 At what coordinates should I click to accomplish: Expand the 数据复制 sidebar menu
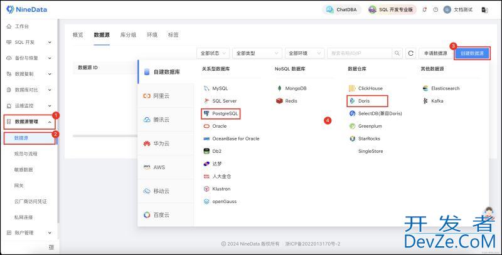point(29,74)
